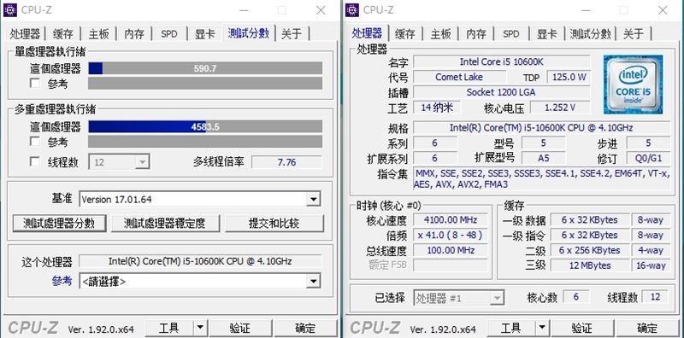Switch to 測試分數 tab in right window
The width and height of the screenshot is (684, 338).
tap(591, 34)
